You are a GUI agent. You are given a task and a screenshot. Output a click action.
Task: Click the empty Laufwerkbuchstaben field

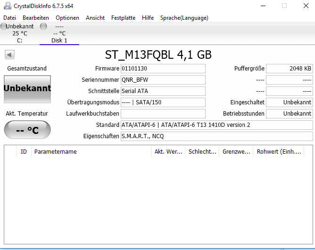(163, 114)
